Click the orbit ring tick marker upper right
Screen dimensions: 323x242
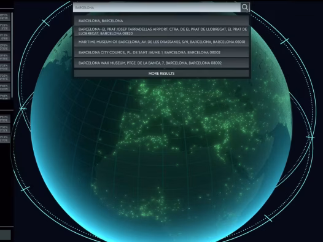pos(284,41)
